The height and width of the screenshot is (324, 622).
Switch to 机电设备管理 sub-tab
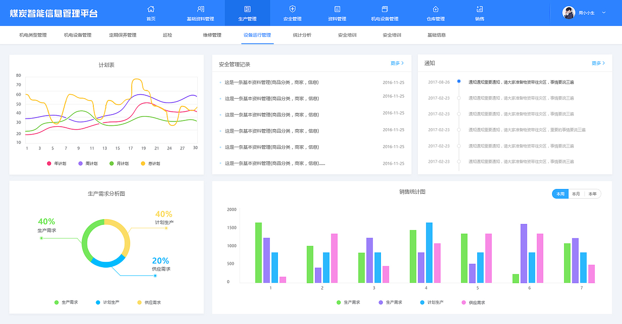tap(78, 35)
